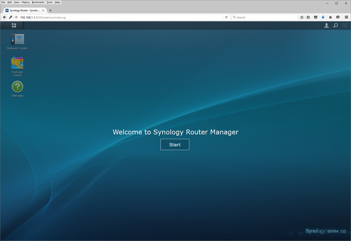Open the Bookmarks menu
This screenshot has height=241, width=351.
[38, 2]
